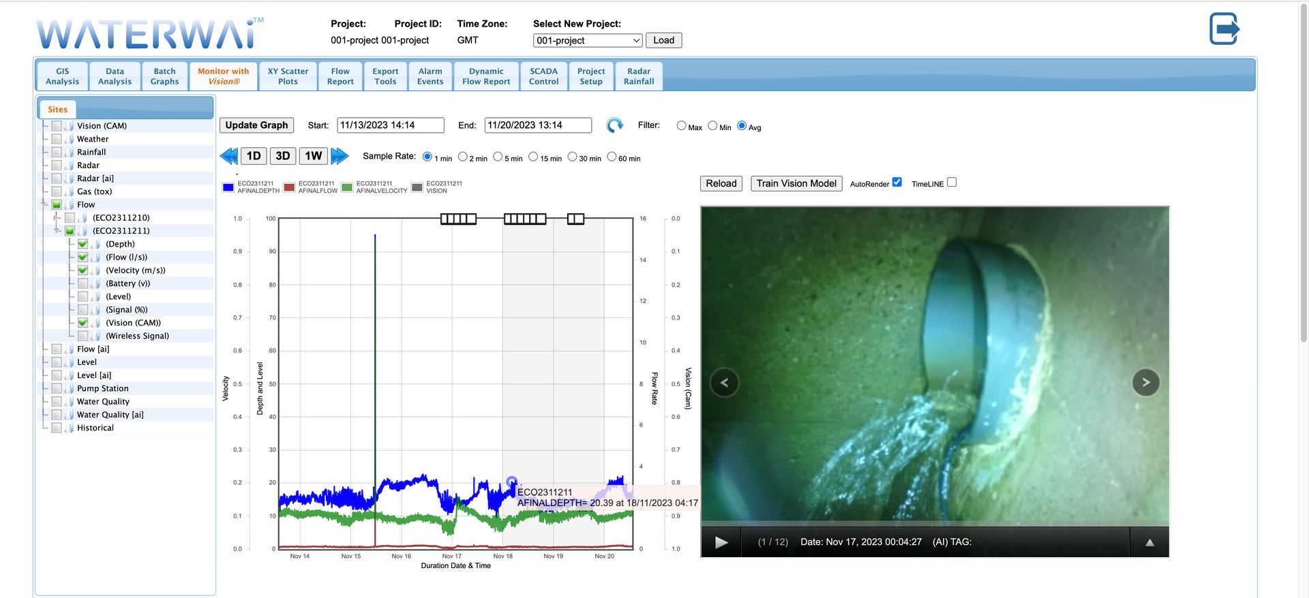Viewport: 1309px width, 598px height.
Task: Click the Load project button
Action: 663,40
